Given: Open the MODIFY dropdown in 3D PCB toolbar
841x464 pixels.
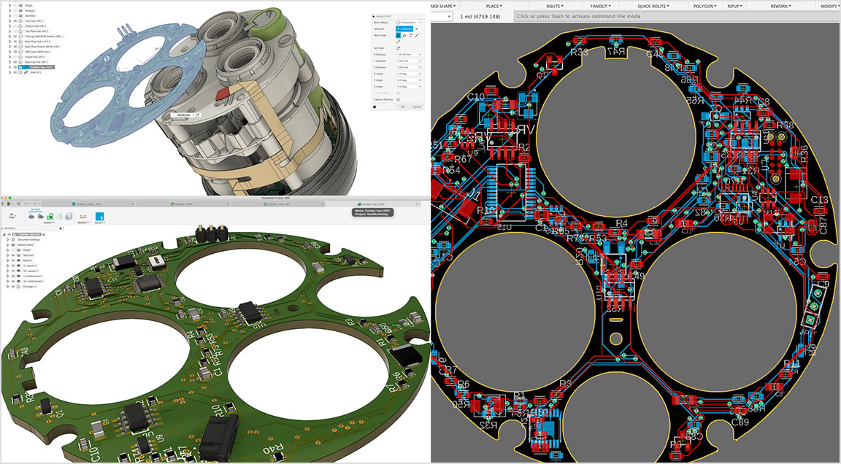Looking at the screenshot, I should [x=50, y=223].
